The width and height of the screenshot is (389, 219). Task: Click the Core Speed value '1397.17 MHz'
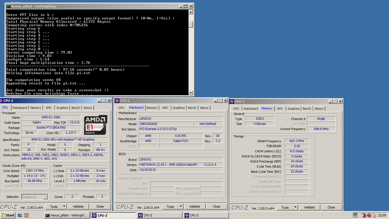point(35,171)
